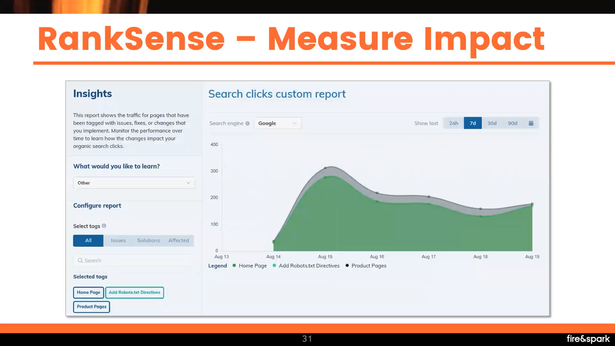Open the Google dropdown chevron
The height and width of the screenshot is (346, 615).
(x=294, y=123)
